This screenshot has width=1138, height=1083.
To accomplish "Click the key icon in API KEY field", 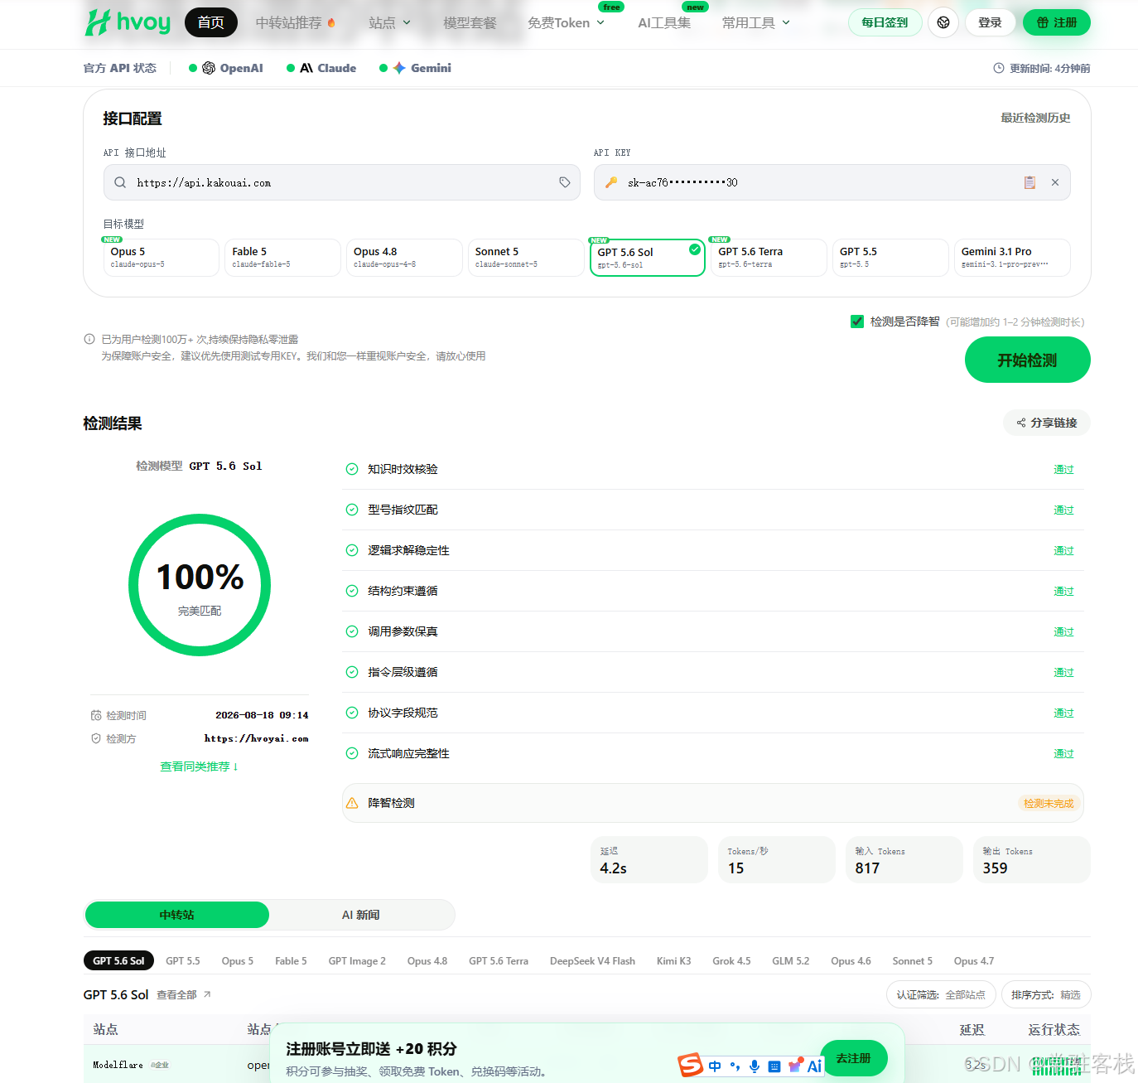I will (x=611, y=182).
